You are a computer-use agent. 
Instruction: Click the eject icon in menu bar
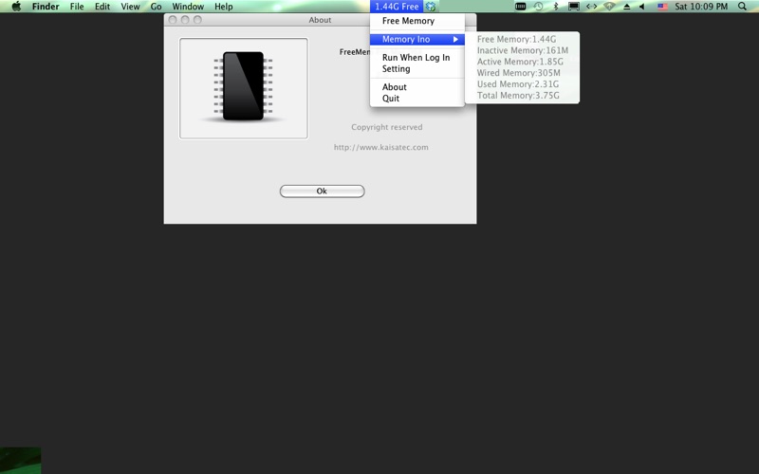click(x=626, y=7)
